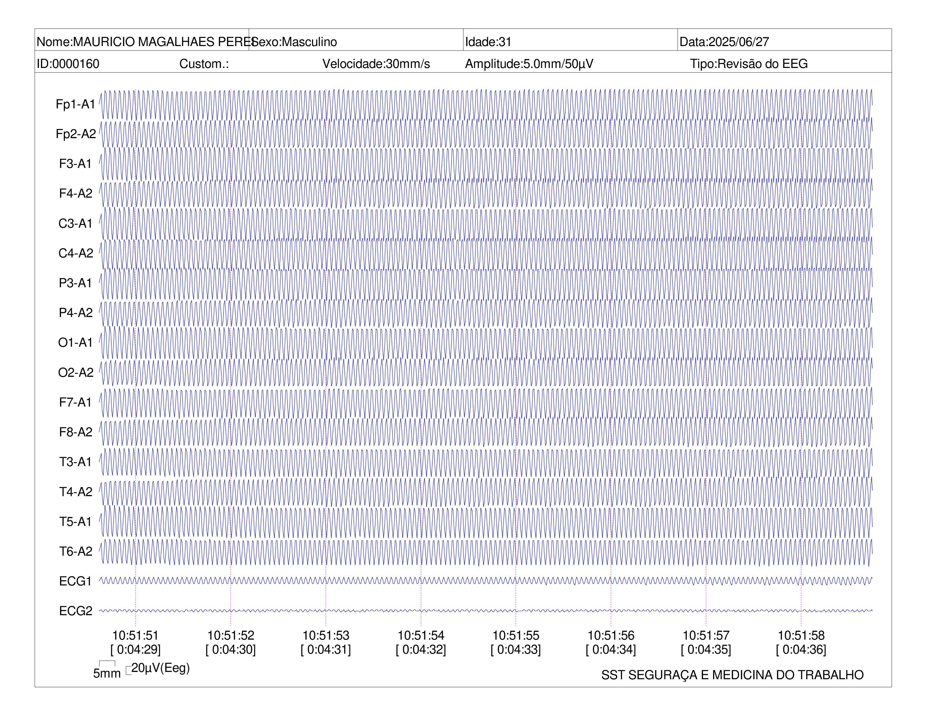Click the 10:51:52 time marker
The image size is (926, 716).
pyautogui.click(x=231, y=635)
